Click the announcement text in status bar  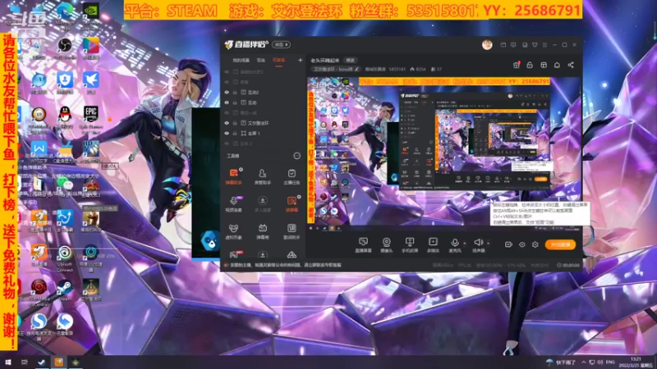tap(285, 265)
